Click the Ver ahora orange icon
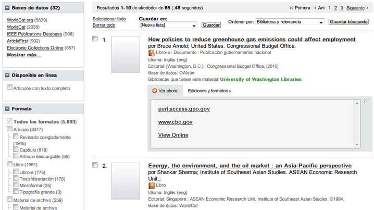Image resolution: width=374 pixels, height=210 pixels. [x=154, y=91]
